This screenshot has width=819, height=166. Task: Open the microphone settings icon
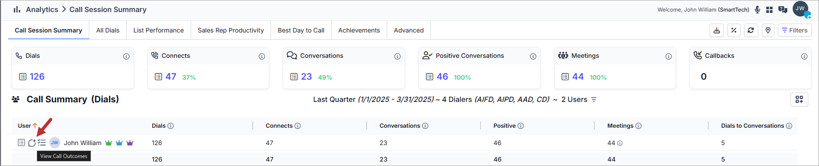[x=757, y=9]
